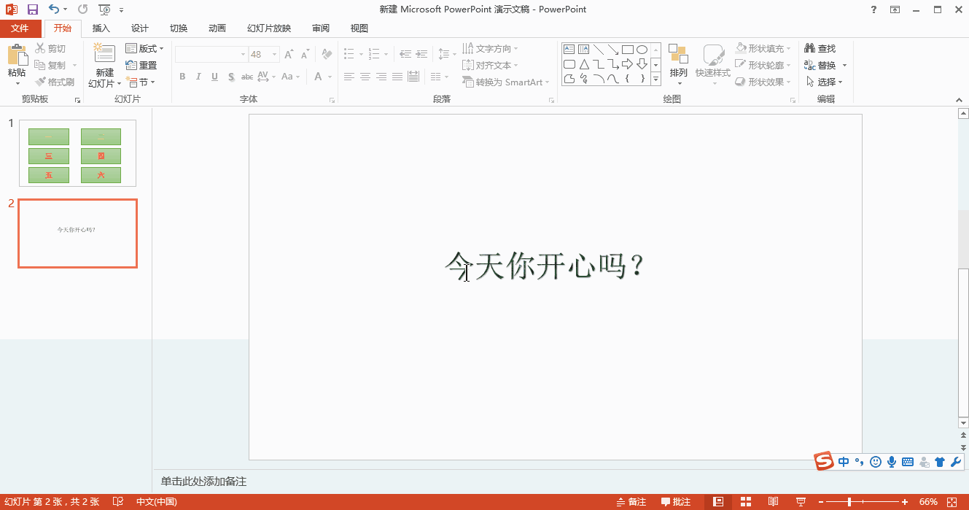The height and width of the screenshot is (510, 969).
Task: Toggle bold formatting
Action: coord(182,77)
